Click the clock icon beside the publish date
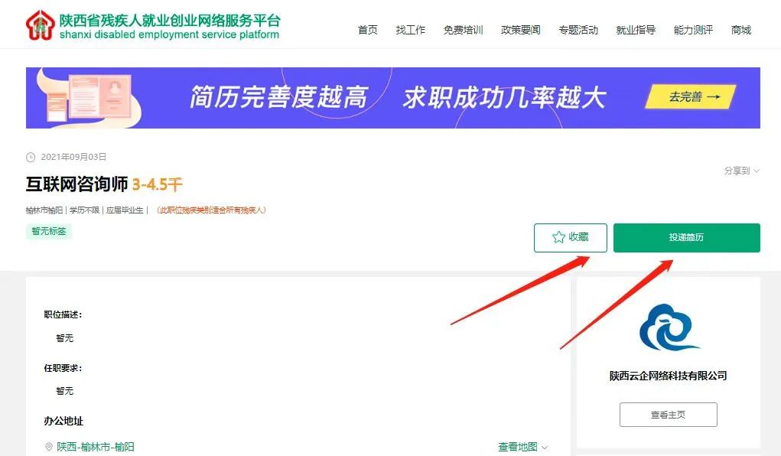The height and width of the screenshot is (456, 781). pos(30,156)
